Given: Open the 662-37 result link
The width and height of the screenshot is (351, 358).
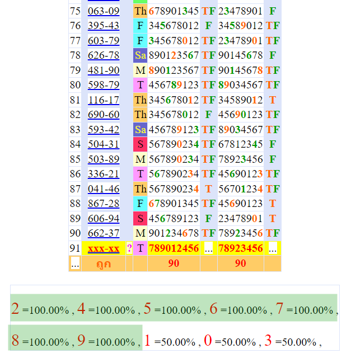Looking at the screenshot, I should coord(104,233).
